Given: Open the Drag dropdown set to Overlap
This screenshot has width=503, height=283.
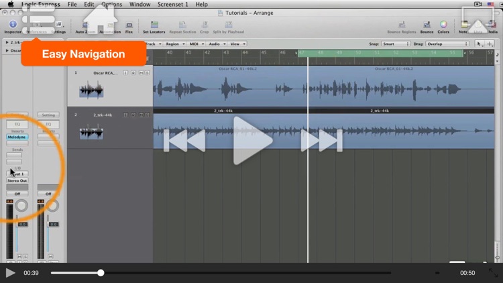Looking at the screenshot, I should pos(447,44).
